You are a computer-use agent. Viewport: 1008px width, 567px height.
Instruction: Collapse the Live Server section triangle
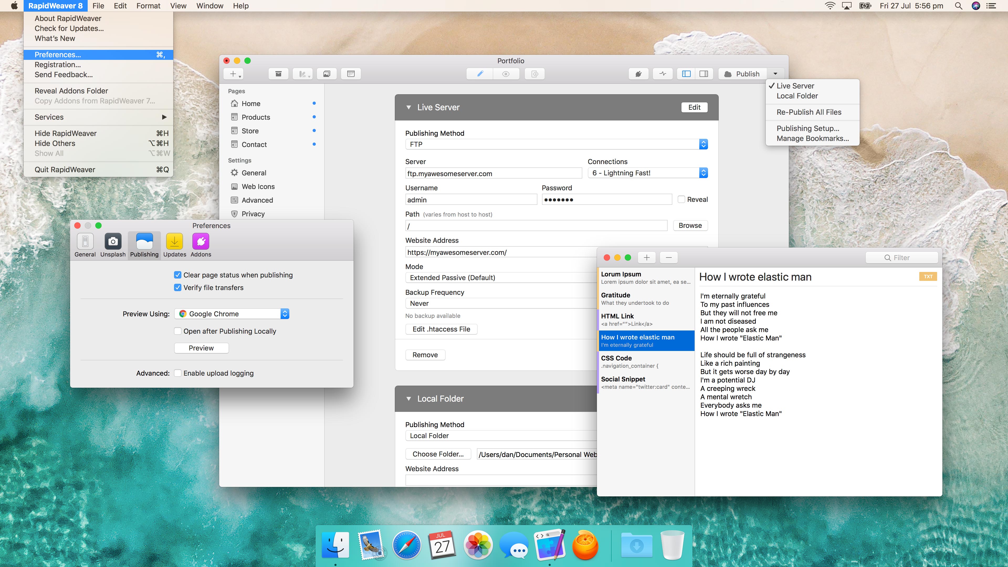pos(408,107)
